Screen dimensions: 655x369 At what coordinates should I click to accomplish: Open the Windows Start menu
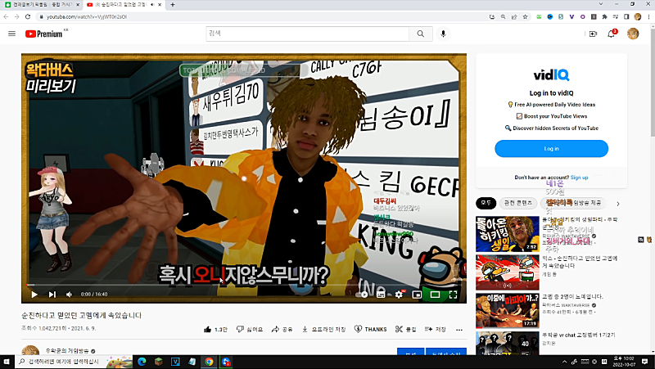tap(7, 362)
